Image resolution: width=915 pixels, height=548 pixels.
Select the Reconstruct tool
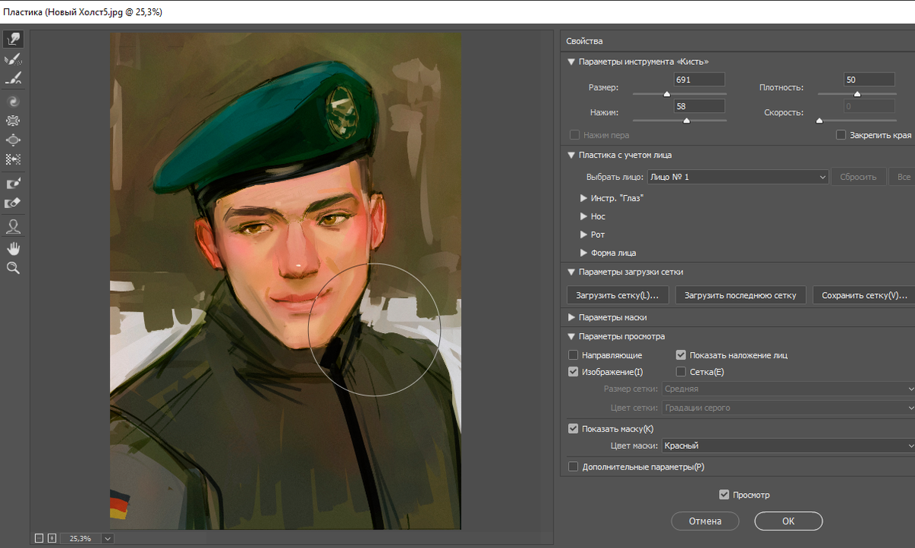[13, 59]
